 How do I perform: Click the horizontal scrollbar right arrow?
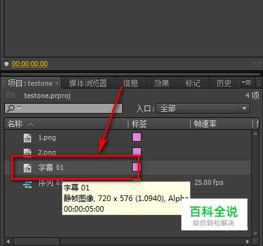(x=247, y=242)
